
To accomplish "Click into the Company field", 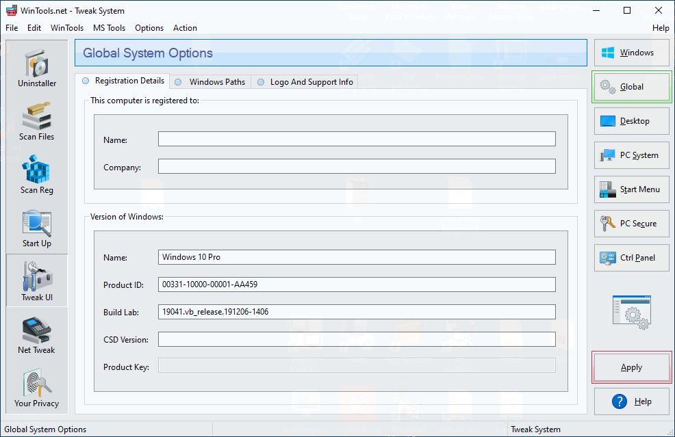I will (x=357, y=166).
